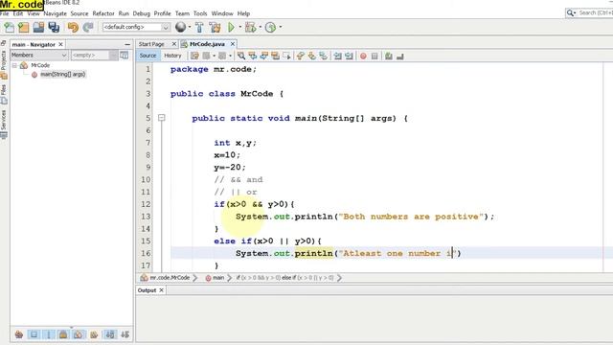This screenshot has width=613, height=345.
Task: Toggle Fully Qualified Names in Navigator
Action: tap(94, 334)
